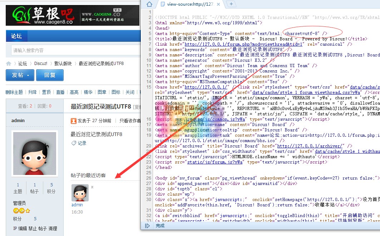Click 精华 in the moderation bar

88,92
